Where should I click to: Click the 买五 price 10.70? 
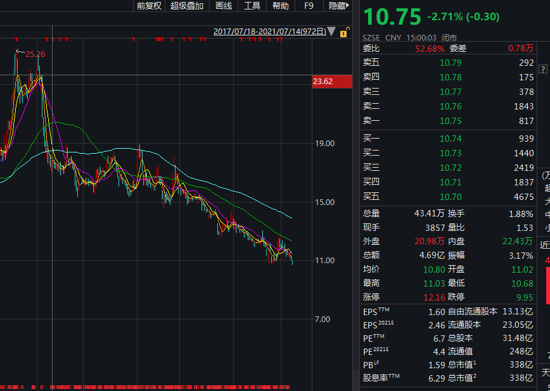451,197
